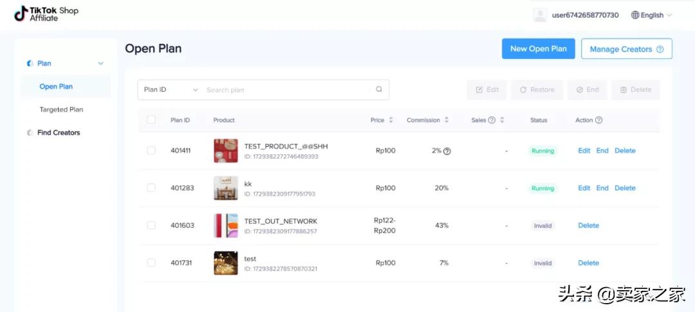Viewport: 695px width, 312px height.
Task: Click the Edit toolbar button
Action: point(486,90)
